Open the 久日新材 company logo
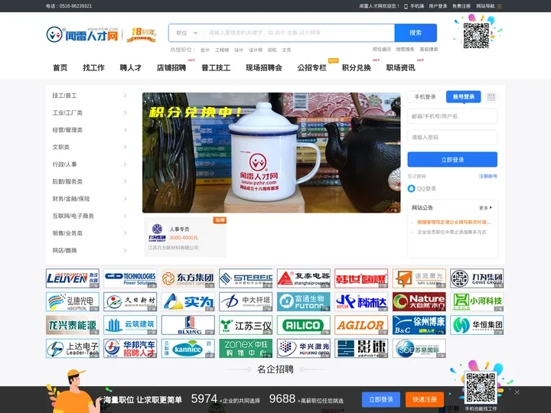This screenshot has width=551, height=413. pyautogui.click(x=130, y=301)
